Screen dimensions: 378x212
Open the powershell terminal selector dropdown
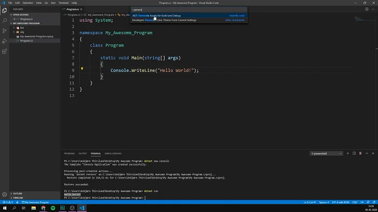(x=326, y=153)
